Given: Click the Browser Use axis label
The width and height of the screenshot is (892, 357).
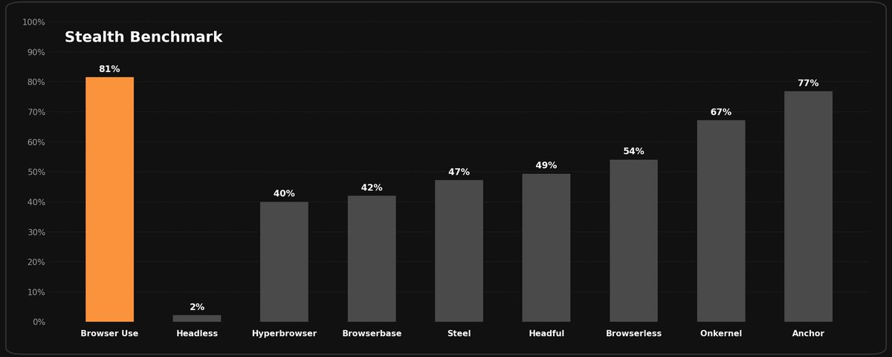Looking at the screenshot, I should pyautogui.click(x=109, y=333).
